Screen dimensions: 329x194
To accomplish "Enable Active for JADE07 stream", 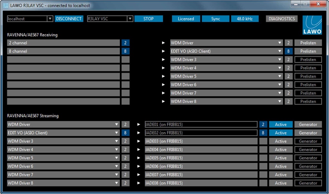I will click(x=281, y=175).
